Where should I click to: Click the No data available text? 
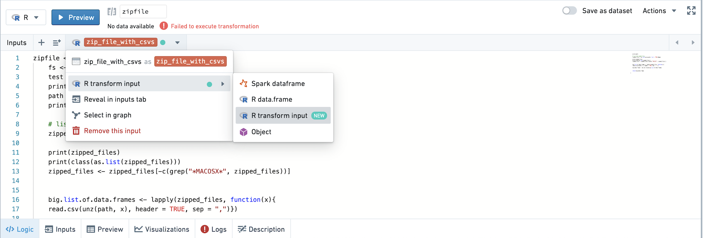tap(131, 26)
